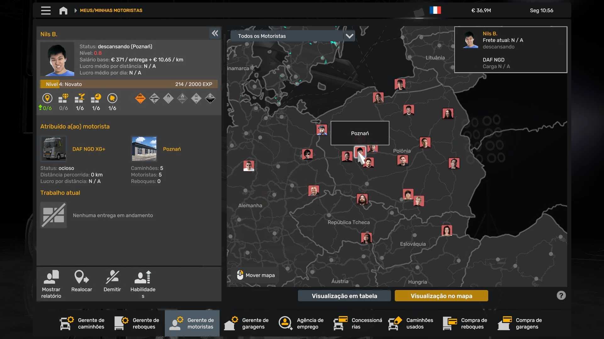Open the DAF NGD XG+ truck link
The image size is (604, 339).
pos(89,149)
